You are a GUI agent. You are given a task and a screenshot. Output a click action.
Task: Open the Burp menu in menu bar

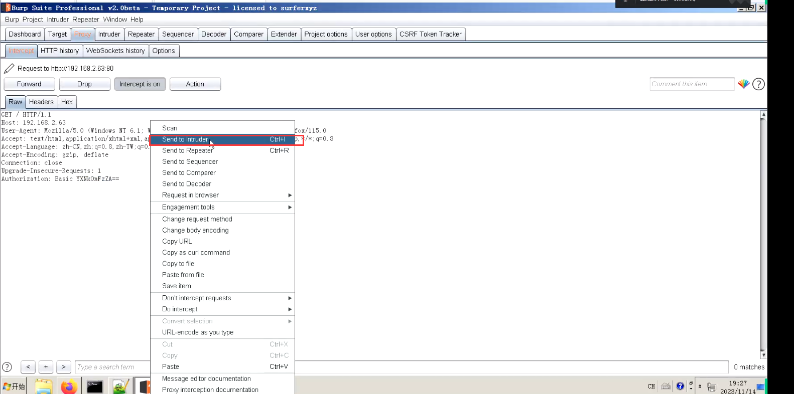tap(12, 20)
